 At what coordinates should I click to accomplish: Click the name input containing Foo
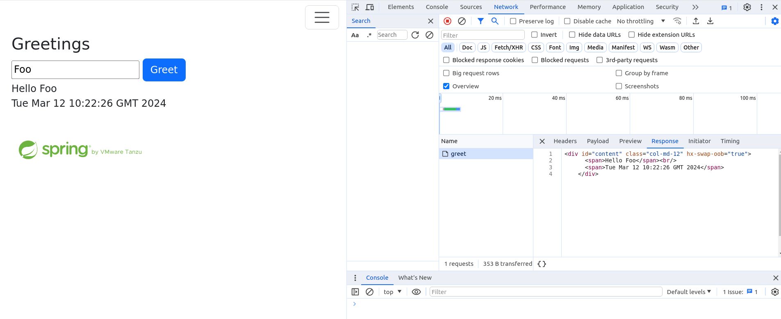(75, 70)
